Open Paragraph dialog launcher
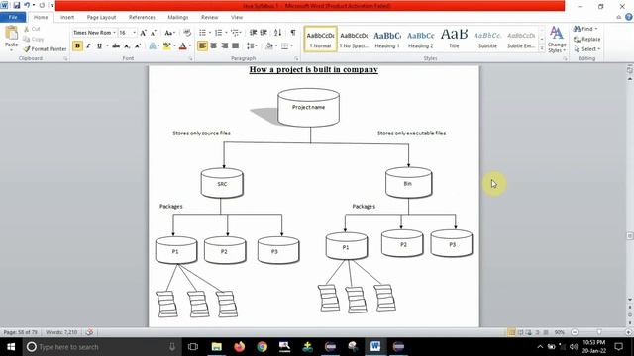Screen dimensions: 634x356 pyautogui.click(x=296, y=59)
